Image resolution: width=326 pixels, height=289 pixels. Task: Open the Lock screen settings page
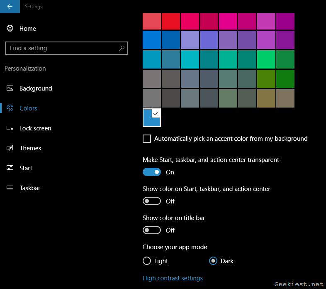point(35,128)
